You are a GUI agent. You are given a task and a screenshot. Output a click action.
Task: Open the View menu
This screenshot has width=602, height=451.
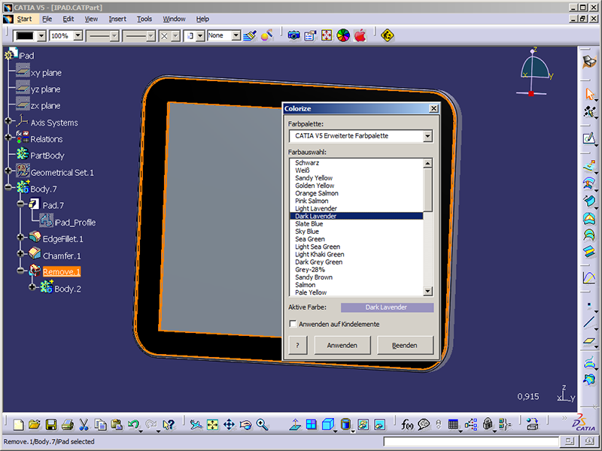click(x=91, y=19)
